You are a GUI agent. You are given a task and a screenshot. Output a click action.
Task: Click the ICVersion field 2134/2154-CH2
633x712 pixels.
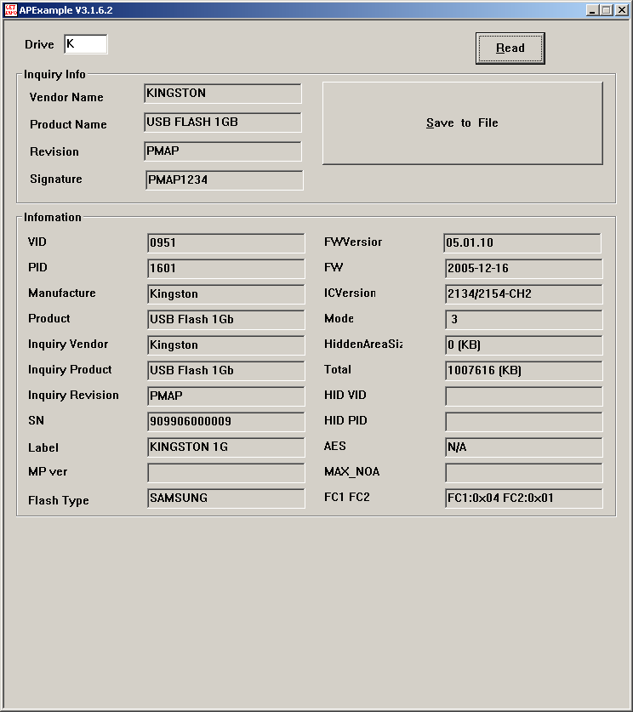(x=524, y=294)
